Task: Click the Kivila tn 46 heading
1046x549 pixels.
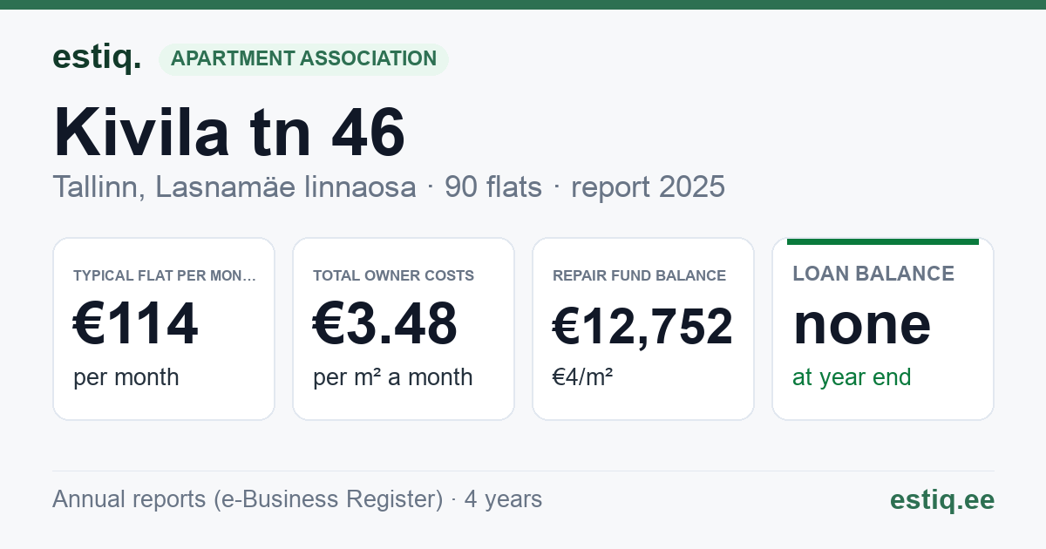Action: pos(229,132)
